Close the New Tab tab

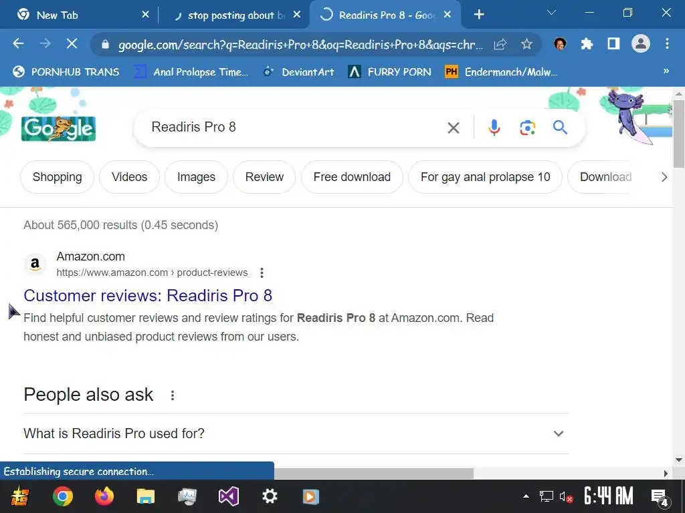coord(145,15)
